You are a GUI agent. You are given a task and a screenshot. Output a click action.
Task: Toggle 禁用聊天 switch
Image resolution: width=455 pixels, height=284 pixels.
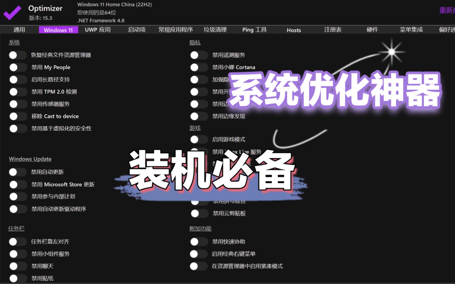(18, 266)
